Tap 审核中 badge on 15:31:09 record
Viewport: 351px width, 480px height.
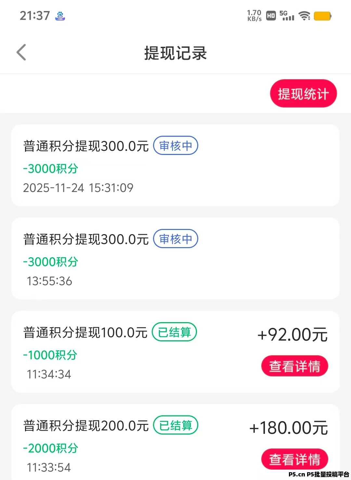[175, 145]
